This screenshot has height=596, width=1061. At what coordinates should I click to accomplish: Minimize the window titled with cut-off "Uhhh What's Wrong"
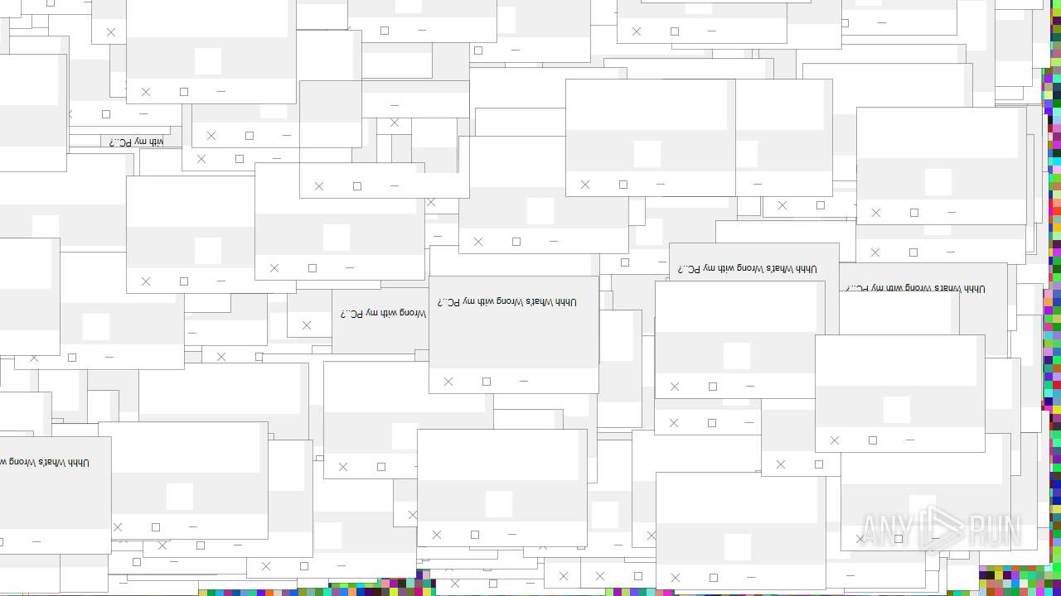tap(36, 541)
